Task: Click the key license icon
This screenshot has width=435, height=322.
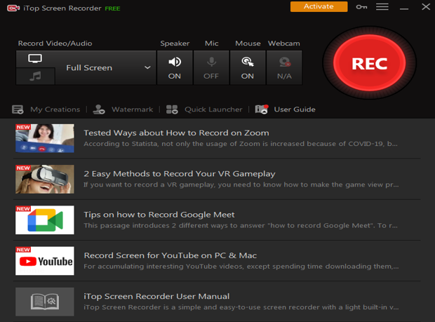Action: pos(361,7)
